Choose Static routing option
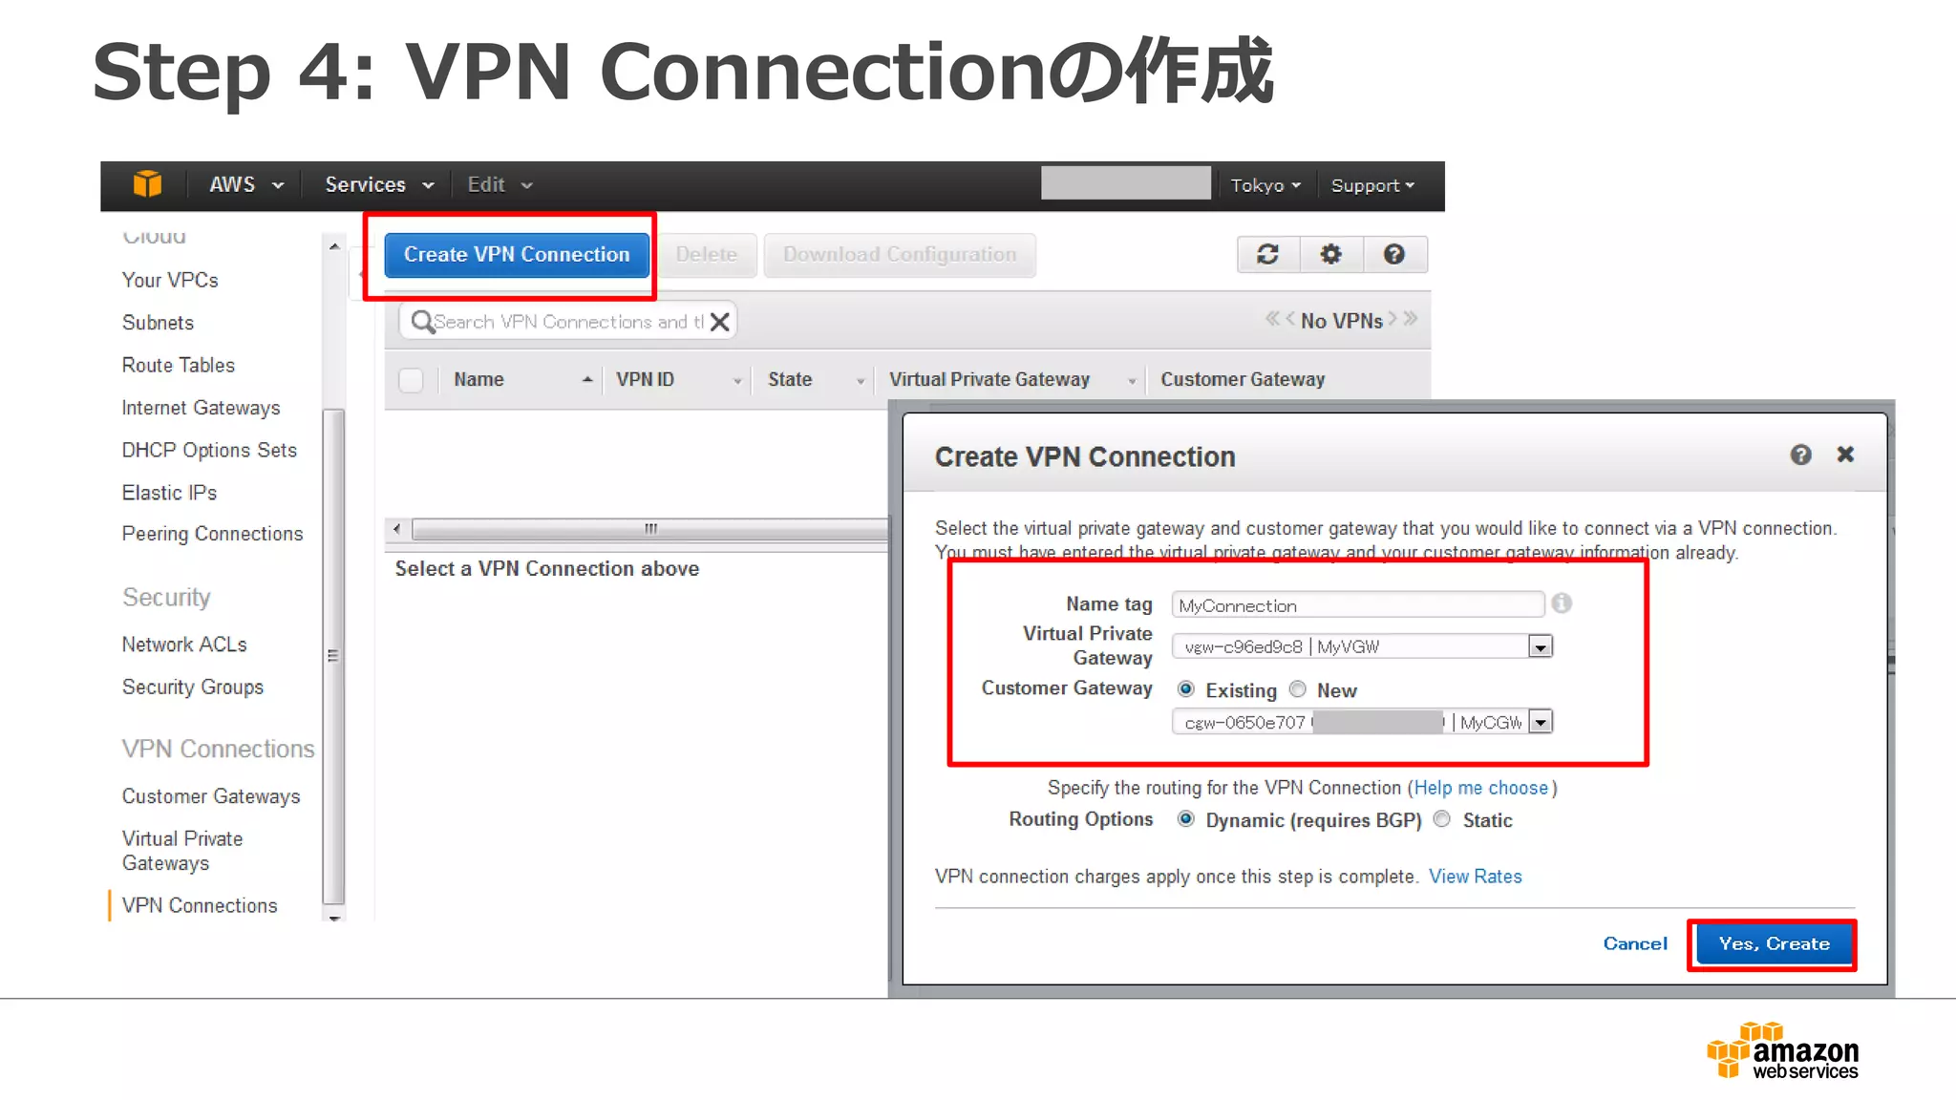This screenshot has height=1100, width=1956. click(1442, 818)
